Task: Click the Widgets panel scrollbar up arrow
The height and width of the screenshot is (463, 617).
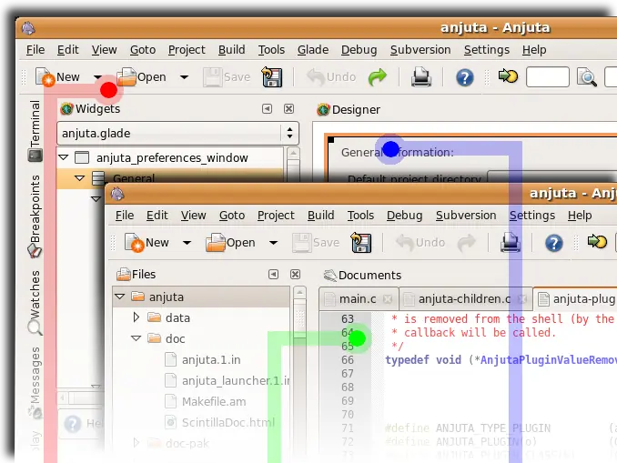Action: pos(293,153)
